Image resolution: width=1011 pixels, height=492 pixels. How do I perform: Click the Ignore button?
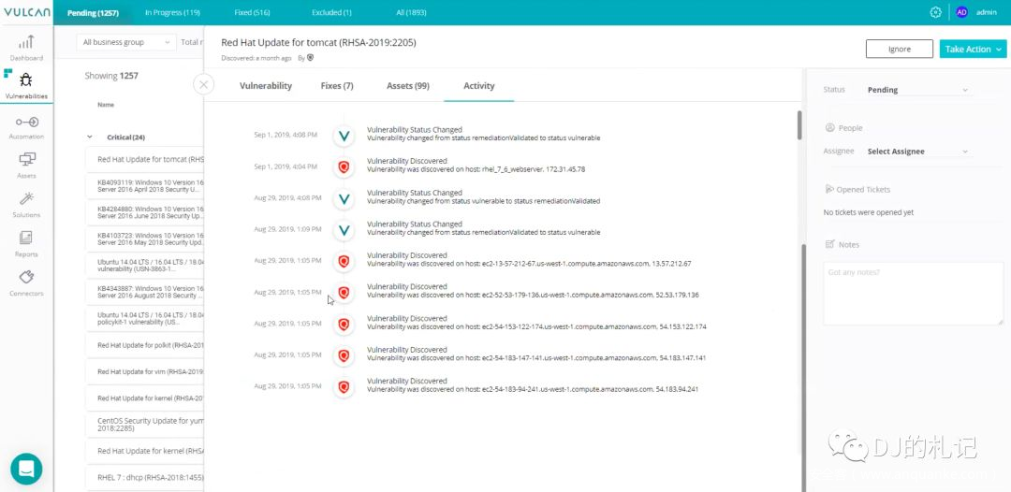pyautogui.click(x=899, y=50)
